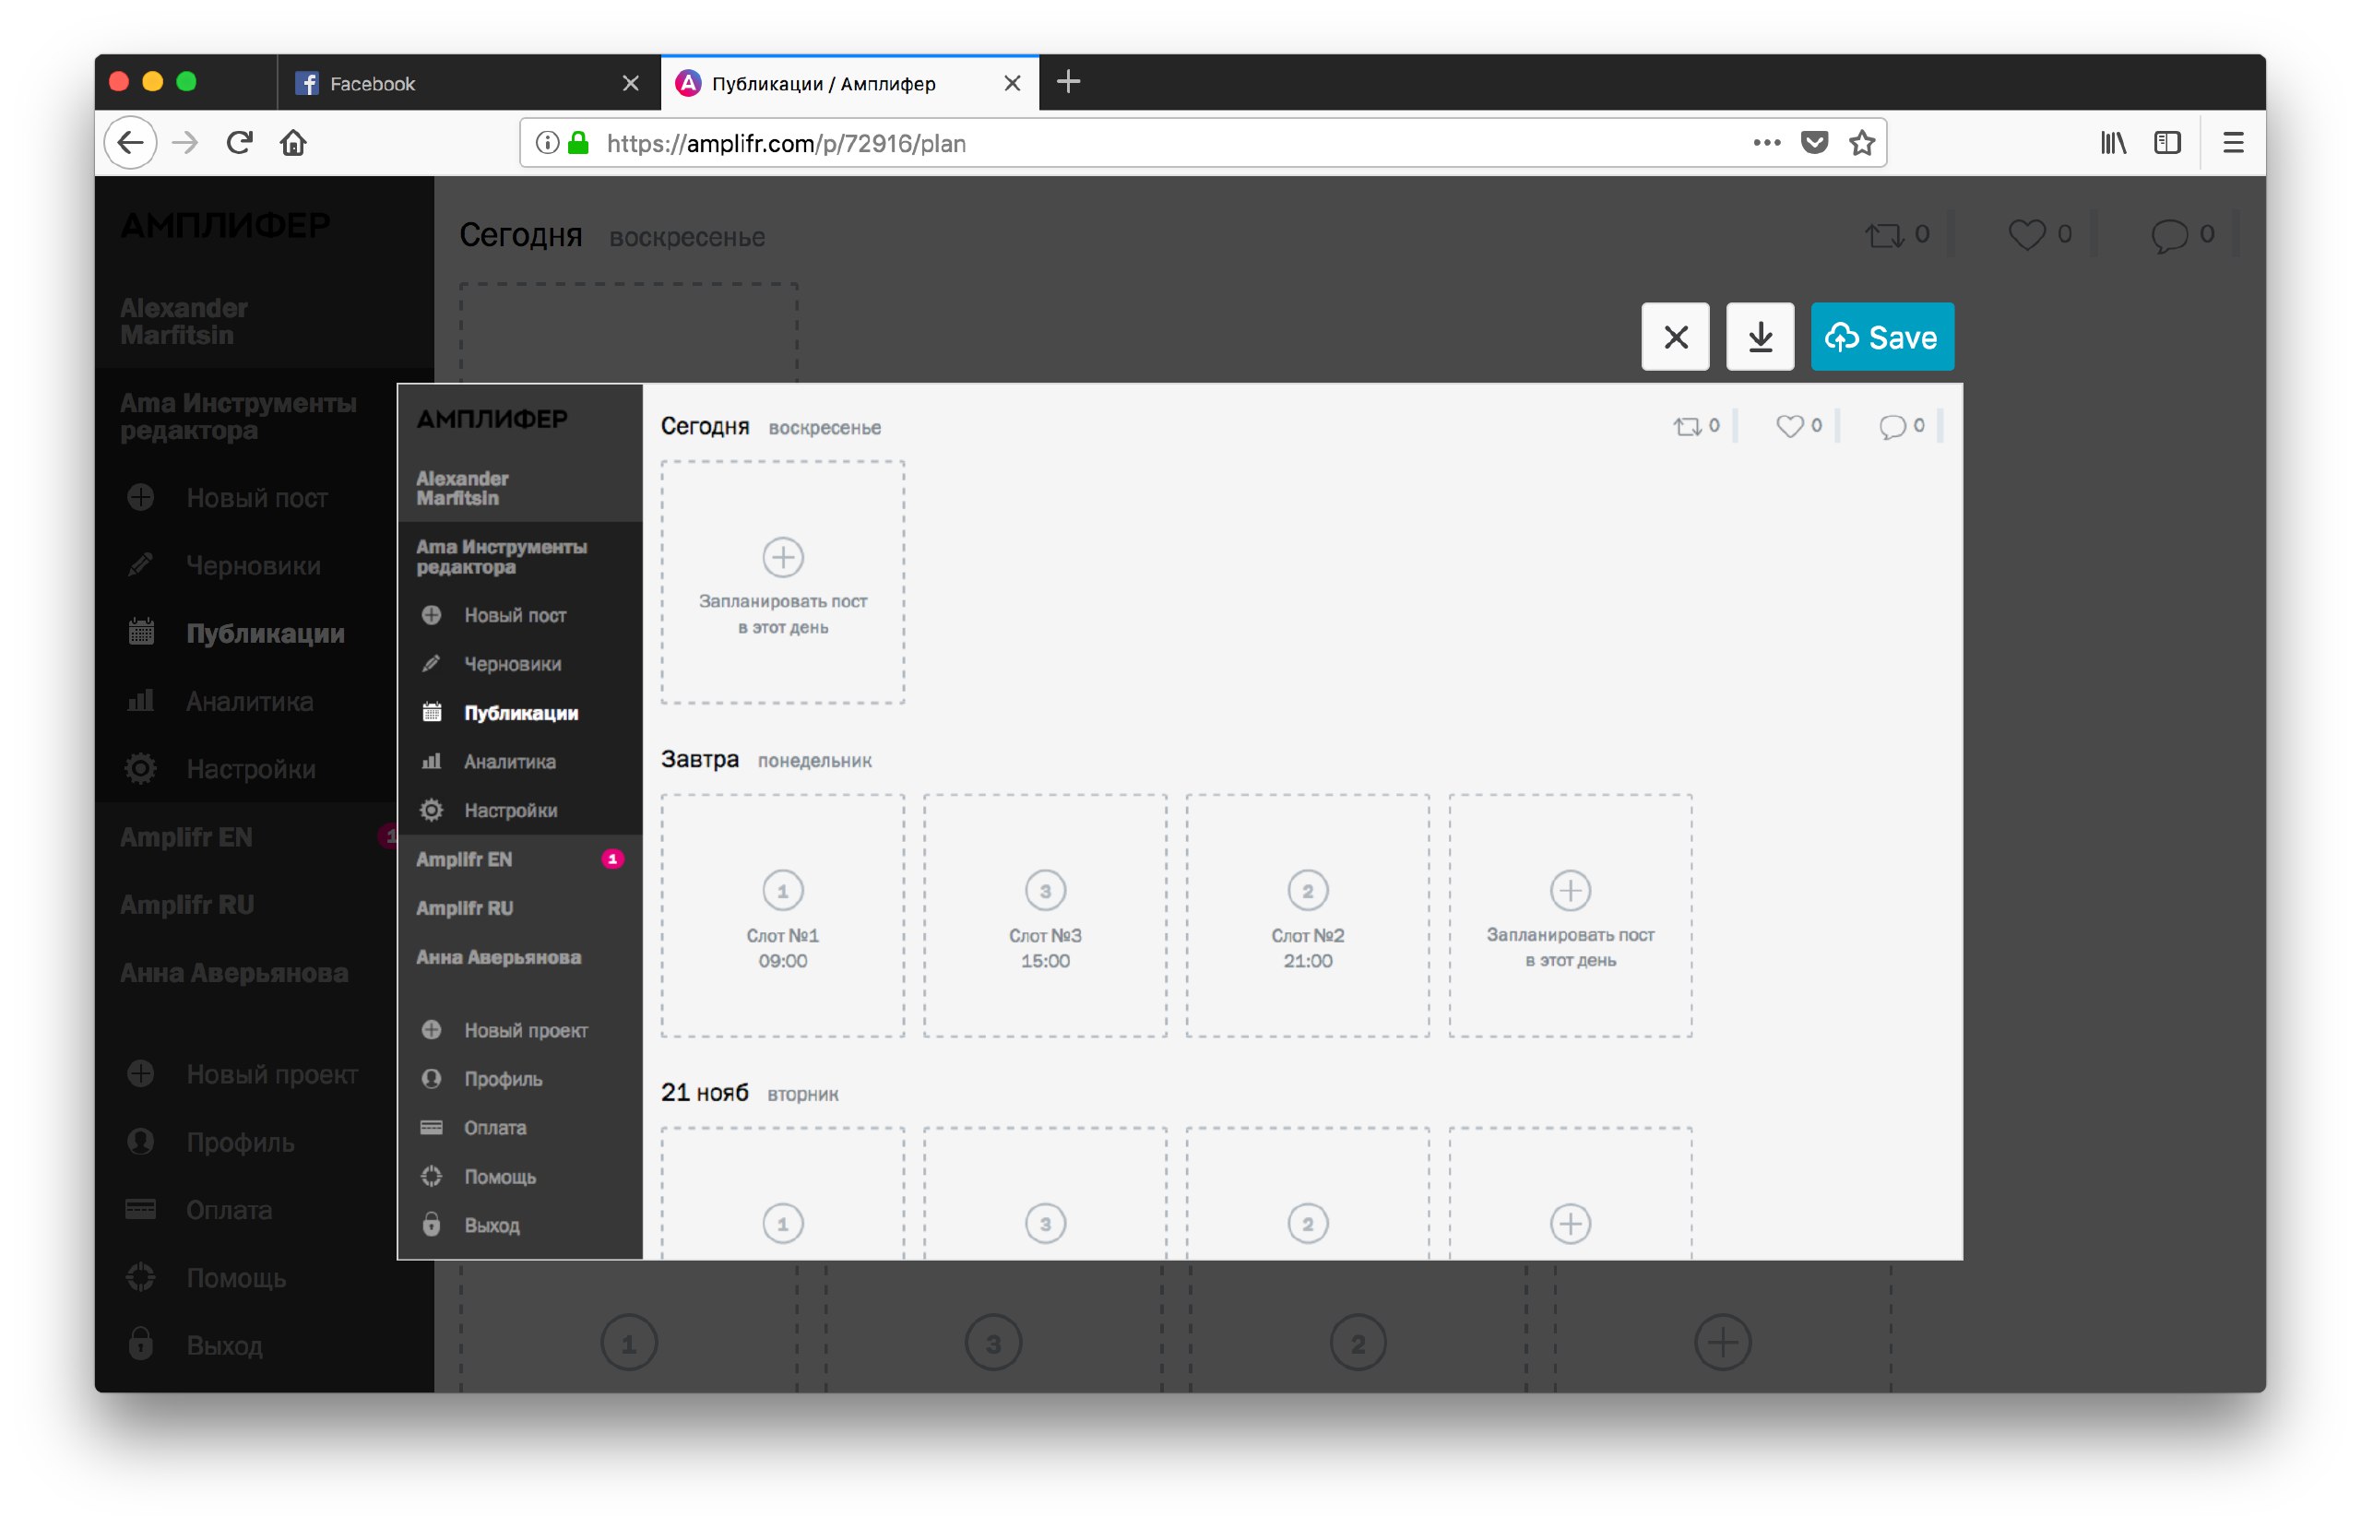The height and width of the screenshot is (1528, 2361).
Task: Click slot 2 circle under 21 нояб
Action: 1308,1224
